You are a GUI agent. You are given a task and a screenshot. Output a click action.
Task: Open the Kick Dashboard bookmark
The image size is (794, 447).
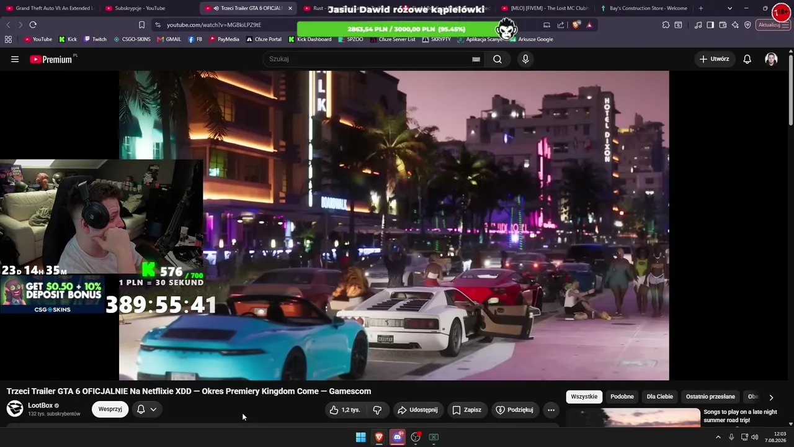pos(310,39)
